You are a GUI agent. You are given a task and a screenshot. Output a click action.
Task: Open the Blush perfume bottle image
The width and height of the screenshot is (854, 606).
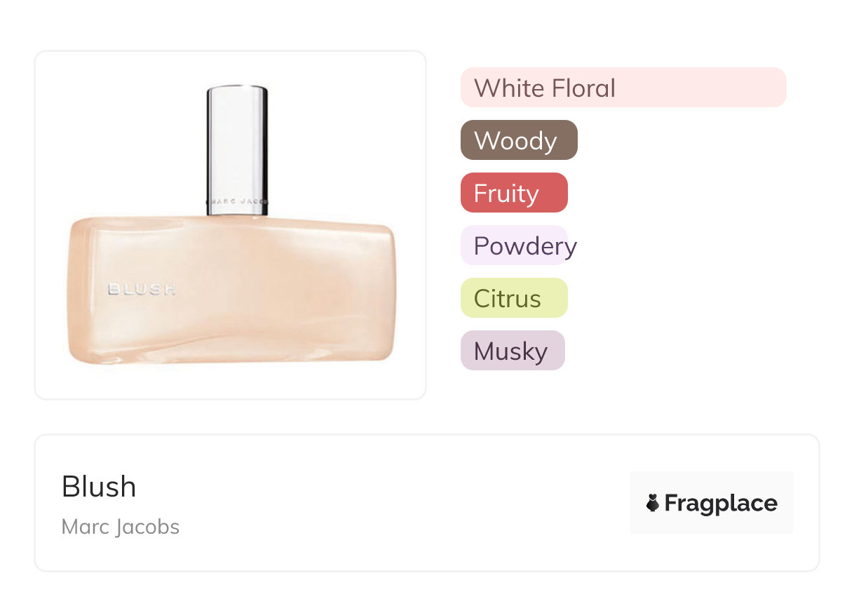(x=231, y=225)
